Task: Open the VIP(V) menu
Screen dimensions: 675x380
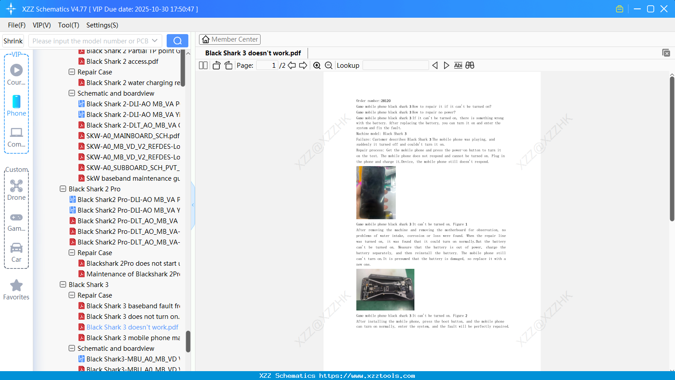Action: pos(42,25)
